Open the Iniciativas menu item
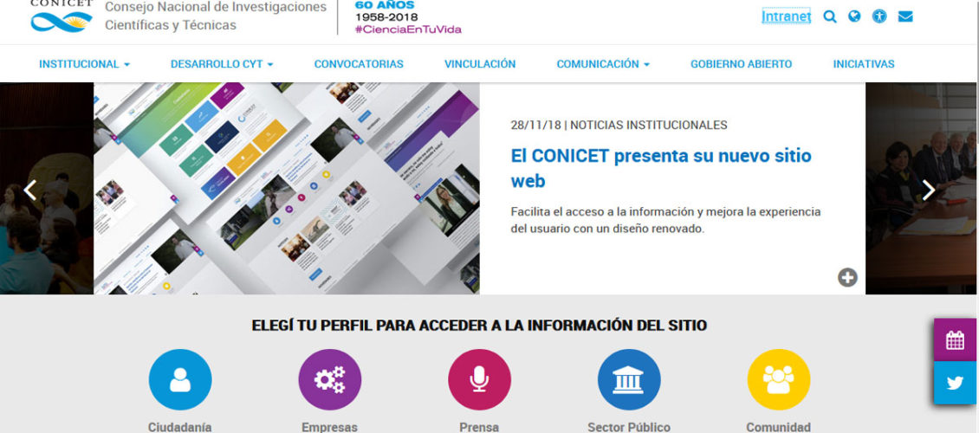 pos(864,63)
